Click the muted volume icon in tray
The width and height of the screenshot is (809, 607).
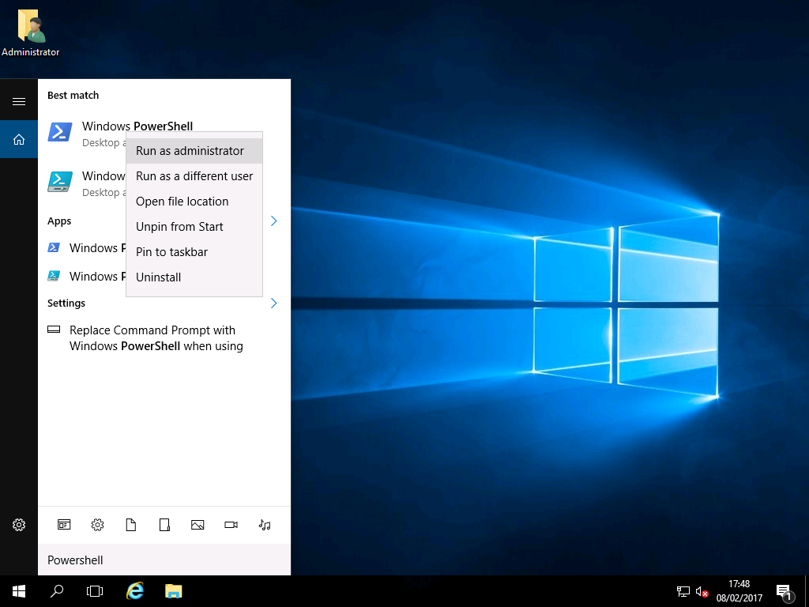tap(702, 591)
